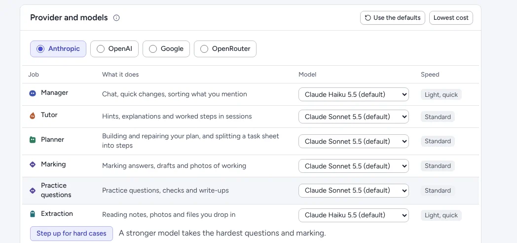Click the Standard speed badge for Marking

tap(438, 166)
